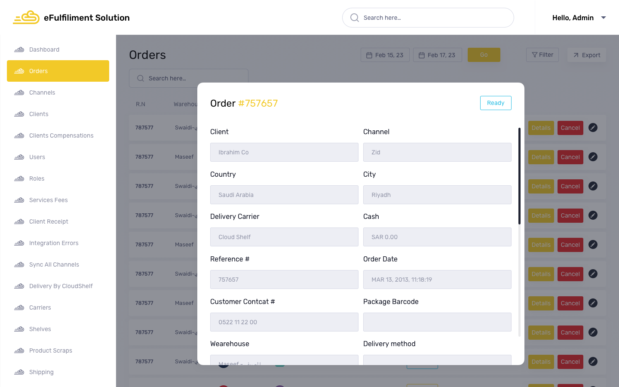Select Integration Errors in the sidebar
The width and height of the screenshot is (619, 387).
pyautogui.click(x=54, y=243)
